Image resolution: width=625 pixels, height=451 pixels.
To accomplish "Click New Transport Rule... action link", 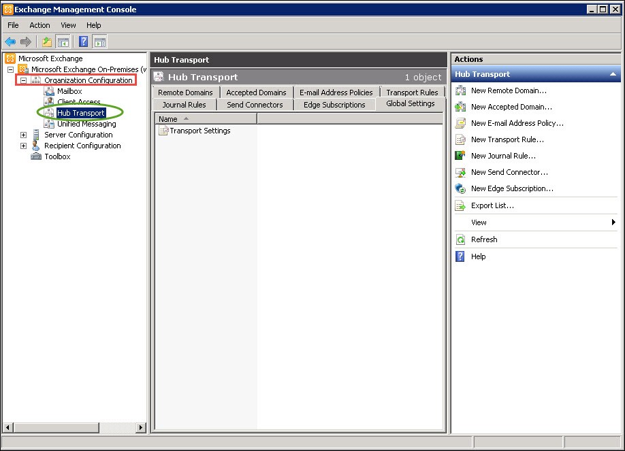I will pyautogui.click(x=507, y=139).
